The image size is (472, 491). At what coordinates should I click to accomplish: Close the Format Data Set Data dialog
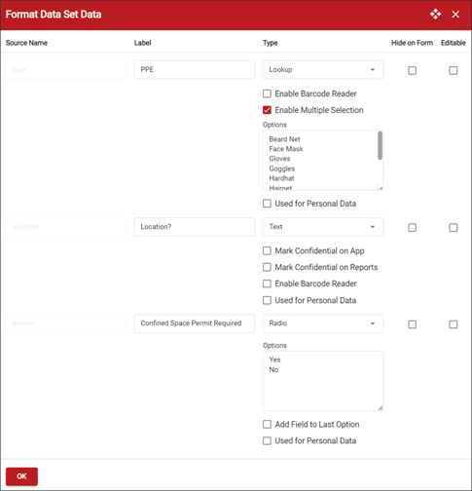point(455,15)
